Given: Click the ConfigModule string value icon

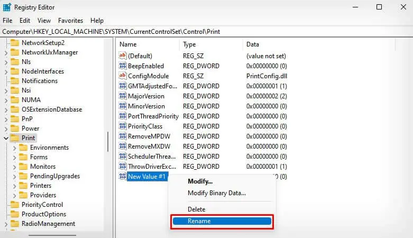Looking at the screenshot, I should (123, 76).
